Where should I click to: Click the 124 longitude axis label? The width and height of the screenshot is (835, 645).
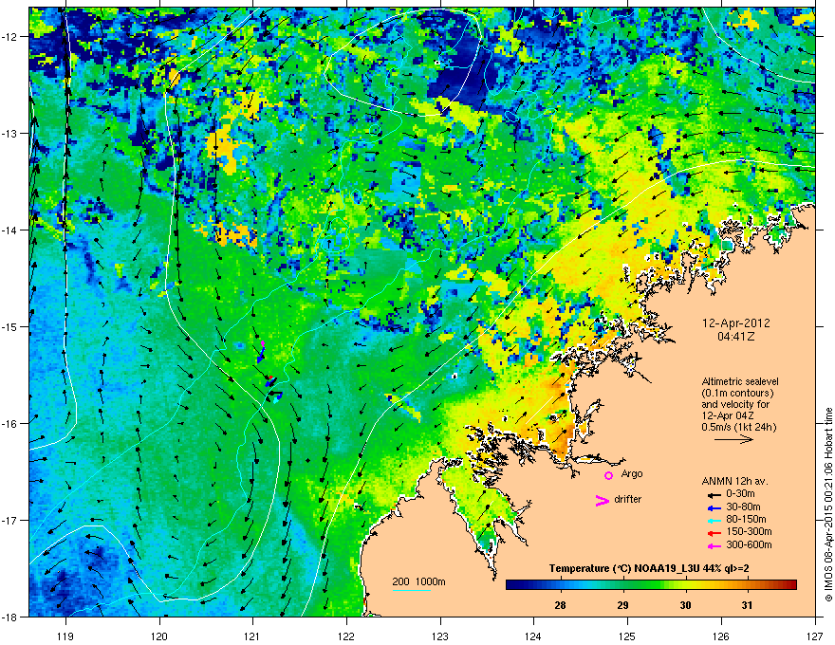(x=533, y=636)
